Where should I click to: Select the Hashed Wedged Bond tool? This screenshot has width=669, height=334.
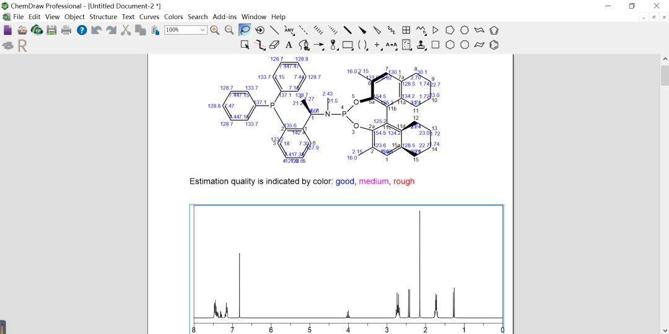[x=333, y=30]
